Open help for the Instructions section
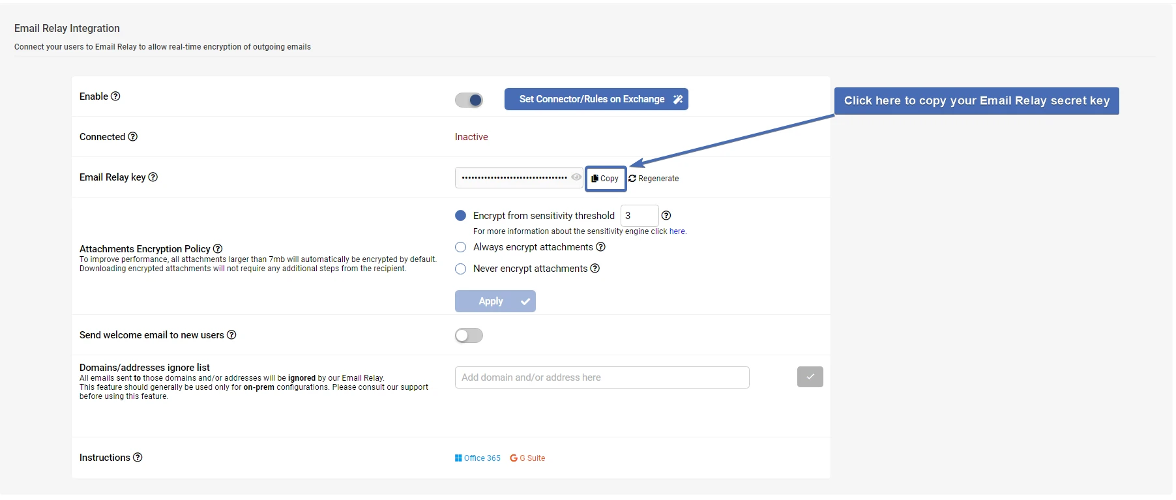The image size is (1176, 500). click(138, 457)
